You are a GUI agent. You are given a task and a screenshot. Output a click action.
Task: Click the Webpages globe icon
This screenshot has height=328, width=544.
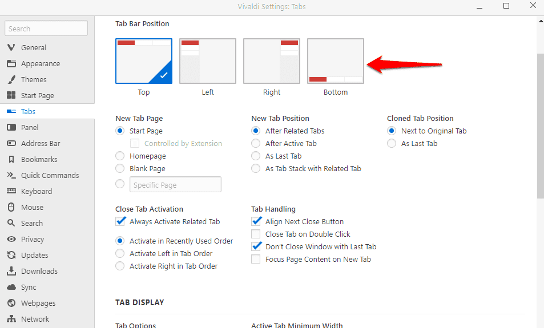pos(11,303)
